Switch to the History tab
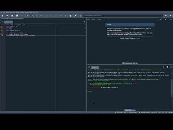173x130 pixels. click(134, 110)
